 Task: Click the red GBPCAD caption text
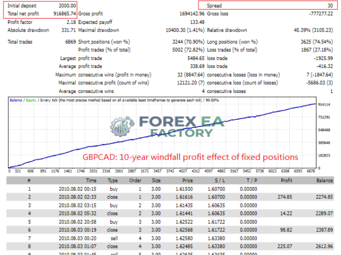190,157
